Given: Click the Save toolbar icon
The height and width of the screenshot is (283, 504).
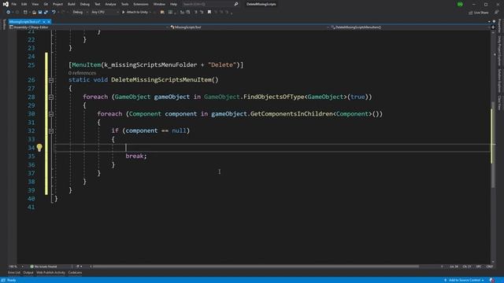Looking at the screenshot, I should click(x=40, y=13).
